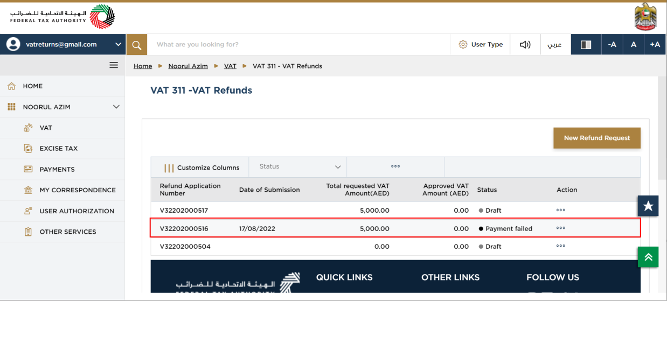667x349 pixels.
Task: Select application V32202000516
Action: pos(184,229)
